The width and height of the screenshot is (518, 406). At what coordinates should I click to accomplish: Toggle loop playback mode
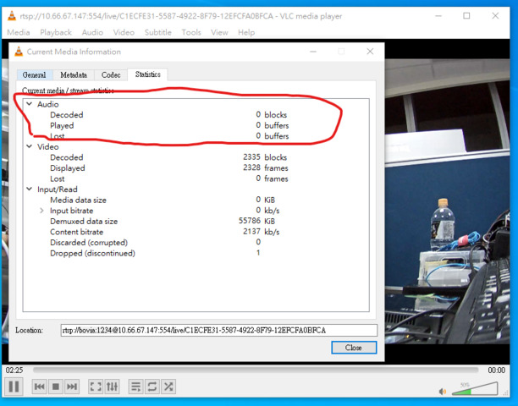coord(152,387)
